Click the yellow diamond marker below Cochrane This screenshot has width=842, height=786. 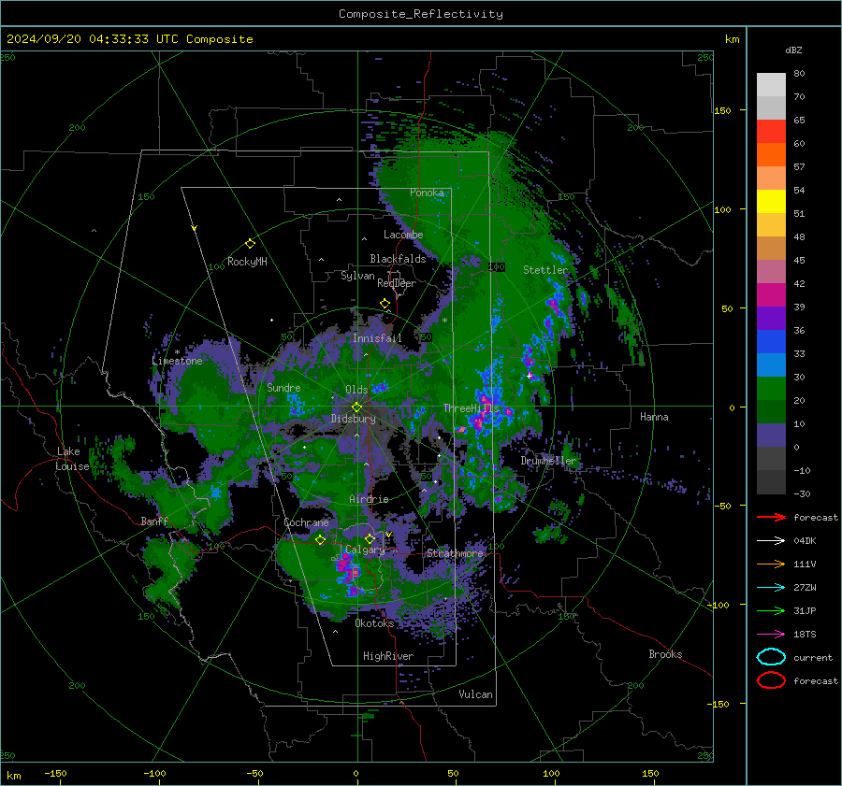click(321, 539)
